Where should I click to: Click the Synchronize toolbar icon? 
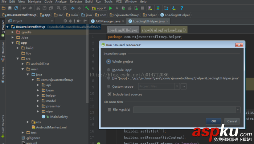pos(16,8)
